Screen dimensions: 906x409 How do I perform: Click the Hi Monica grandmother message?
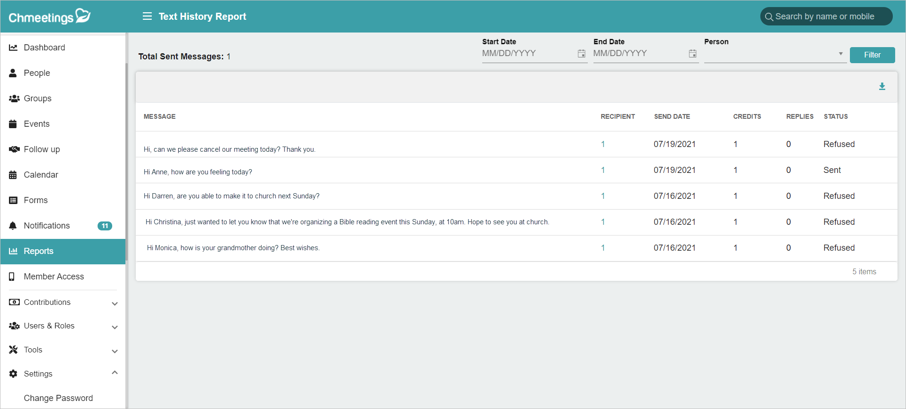233,248
